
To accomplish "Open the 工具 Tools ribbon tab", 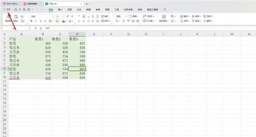I will [117, 9].
